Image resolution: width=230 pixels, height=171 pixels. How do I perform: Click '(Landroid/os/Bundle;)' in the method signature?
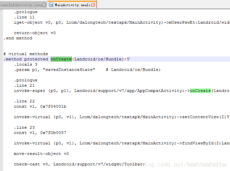pos(99,59)
